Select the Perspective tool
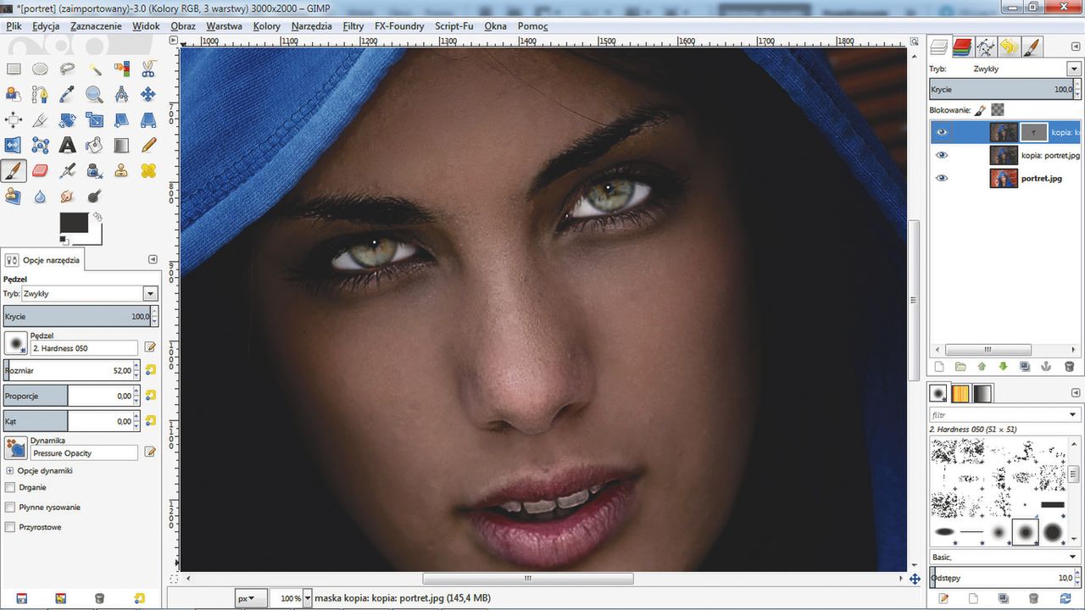Screen dimensions: 1085x610 tap(148, 119)
